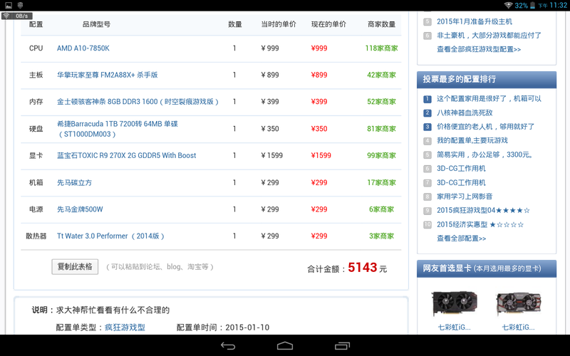
Task: Tap the Android back navigation button
Action: [228, 346]
